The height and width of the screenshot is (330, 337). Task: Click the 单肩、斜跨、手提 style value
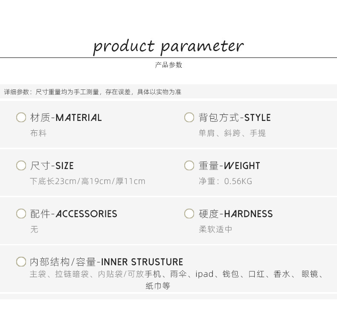pos(232,133)
